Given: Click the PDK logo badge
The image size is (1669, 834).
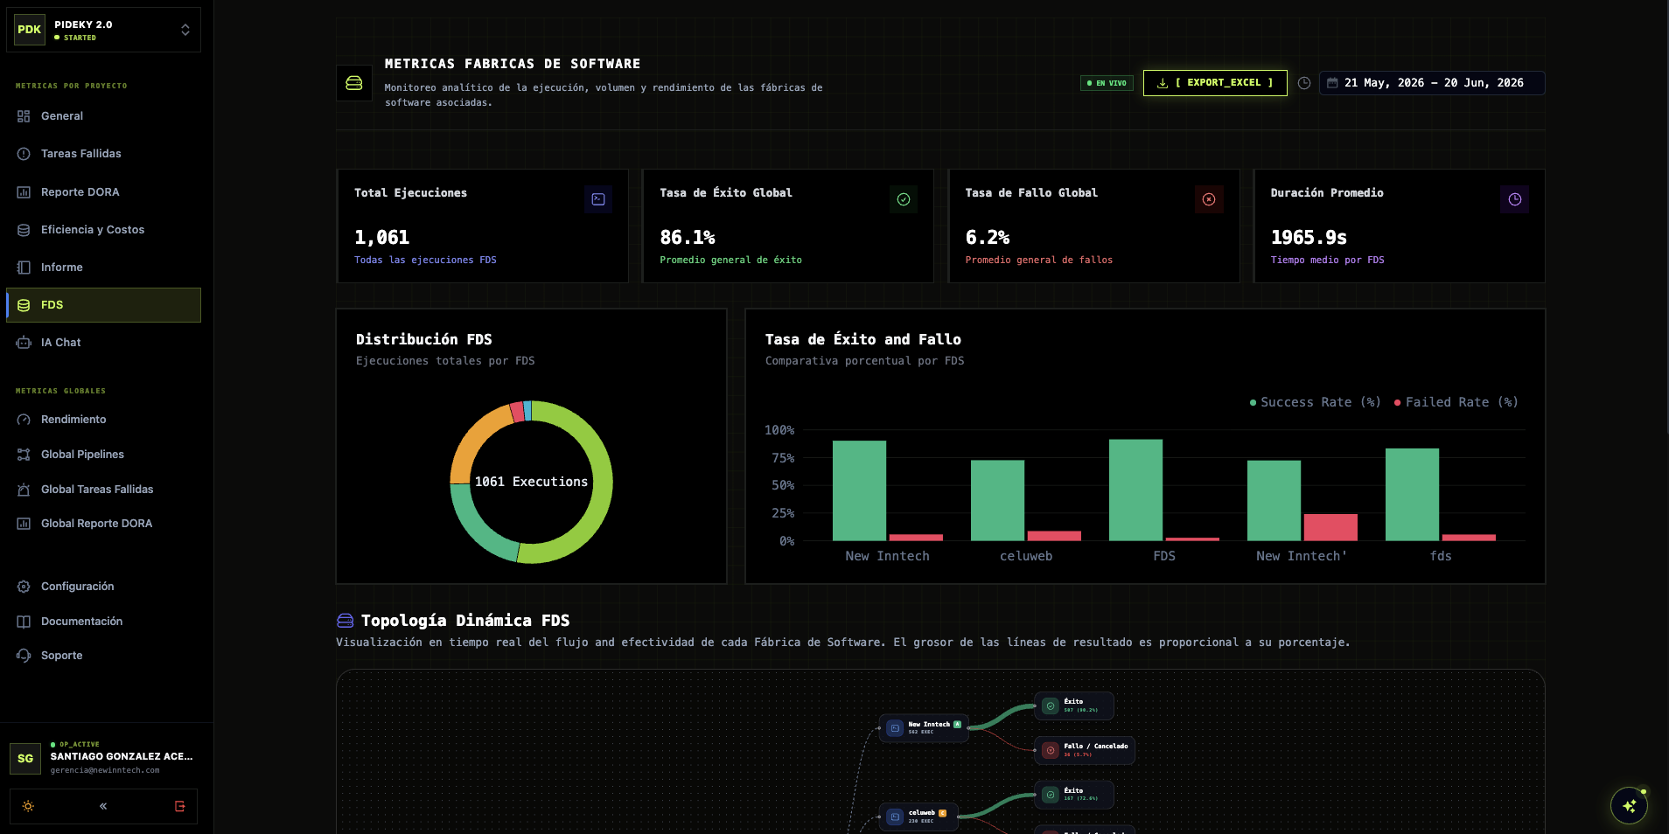Looking at the screenshot, I should [x=30, y=30].
